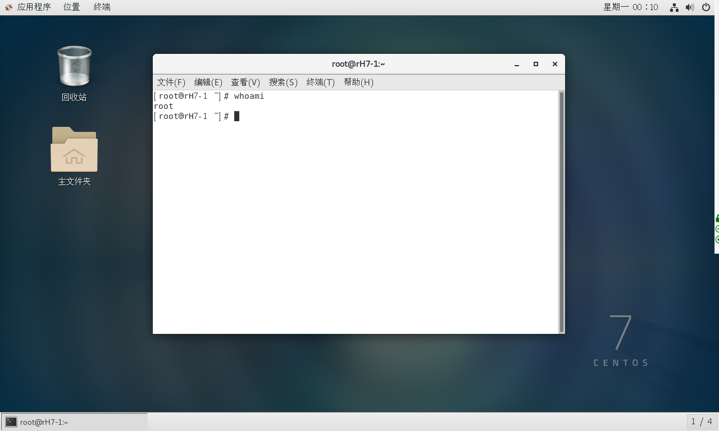Screen dimensions: 719x431
Task: Switch workspace using the 1/4 pager
Action: pyautogui.click(x=701, y=421)
